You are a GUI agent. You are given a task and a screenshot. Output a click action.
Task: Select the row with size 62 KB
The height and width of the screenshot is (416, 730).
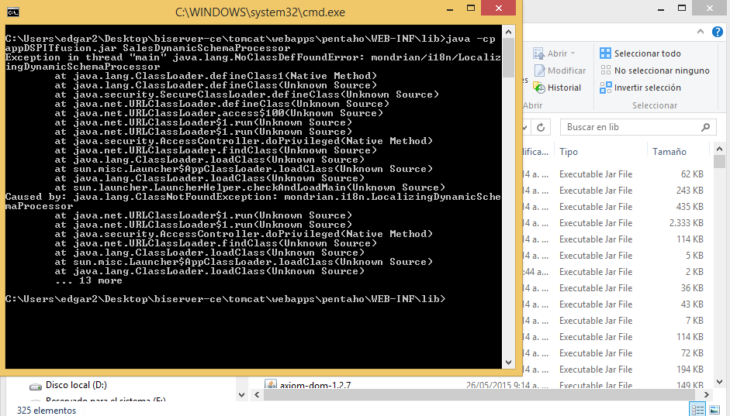click(x=618, y=174)
